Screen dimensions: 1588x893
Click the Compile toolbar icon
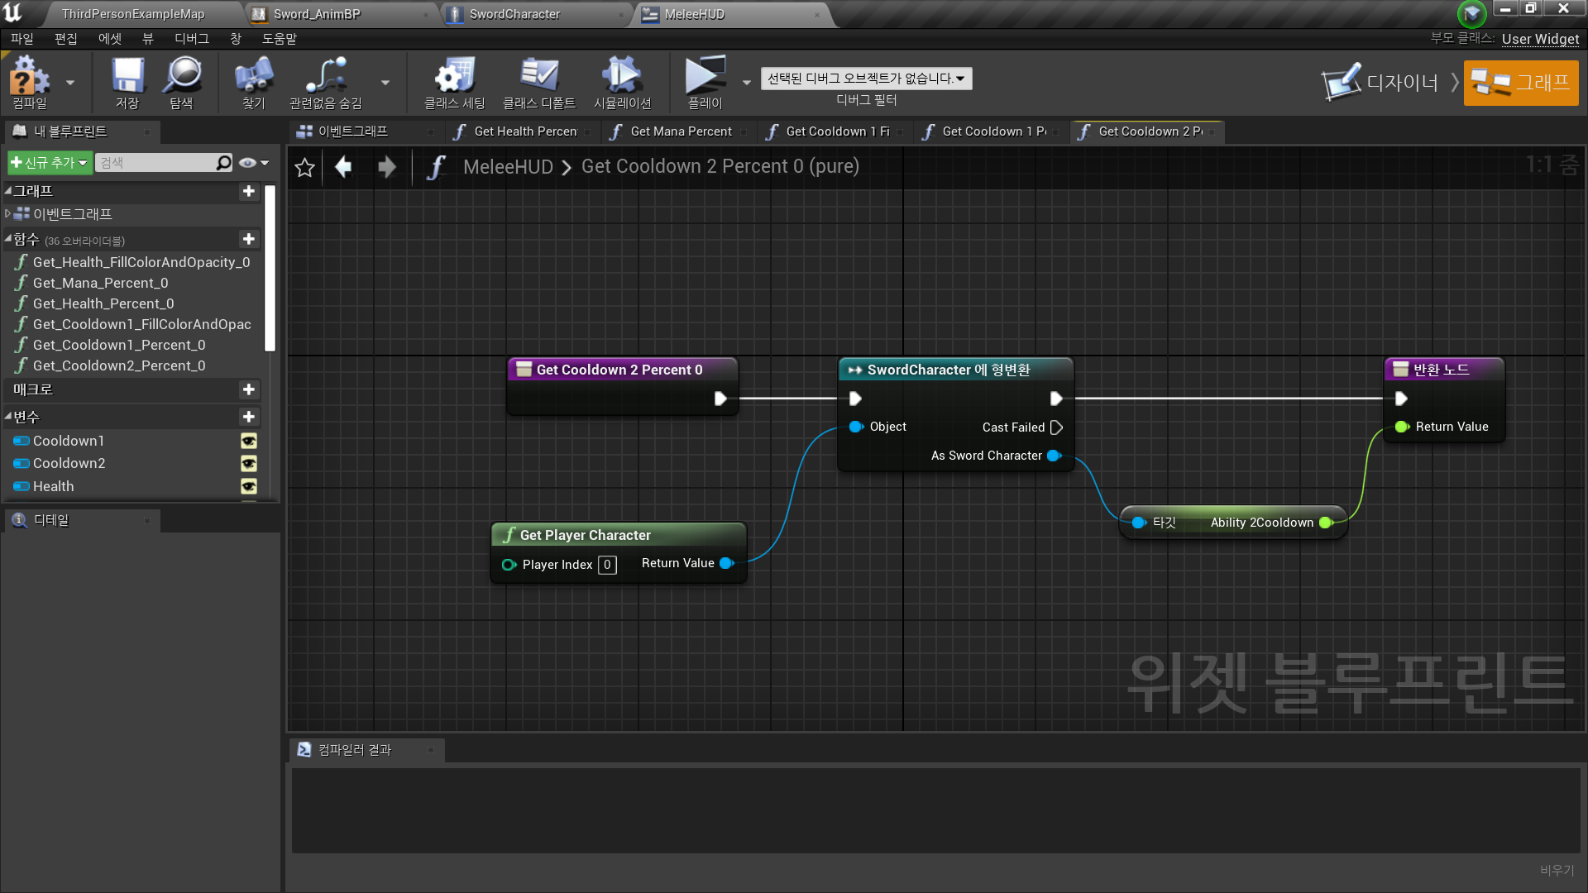coord(29,79)
